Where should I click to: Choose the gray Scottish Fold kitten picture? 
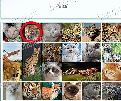pos(52,33)
